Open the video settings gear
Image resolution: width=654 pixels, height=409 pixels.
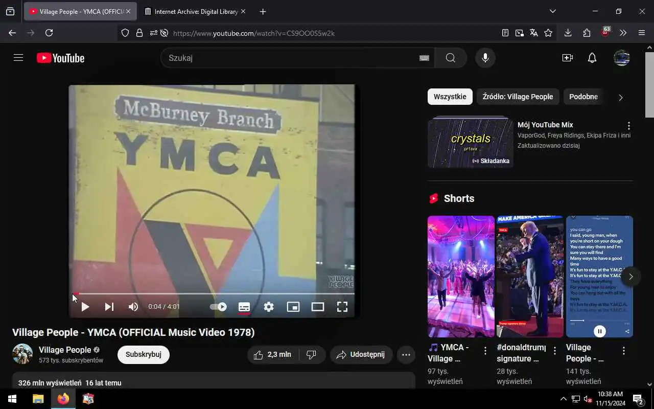[x=269, y=307]
